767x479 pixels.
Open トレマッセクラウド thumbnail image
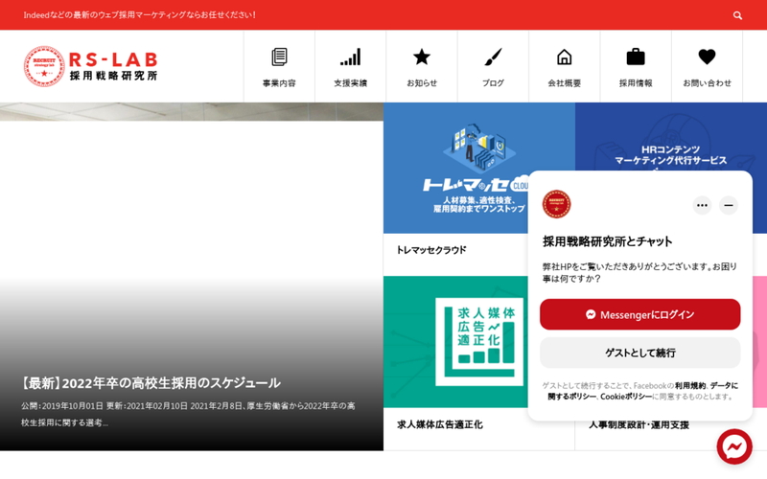click(x=478, y=168)
